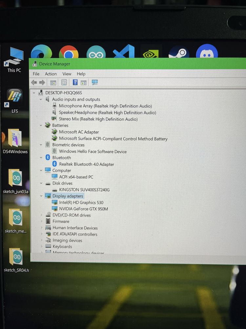Image resolution: width=246 pixels, height=329 pixels.
Task: Click the Imaging devices camera icon
Action: 48,240
